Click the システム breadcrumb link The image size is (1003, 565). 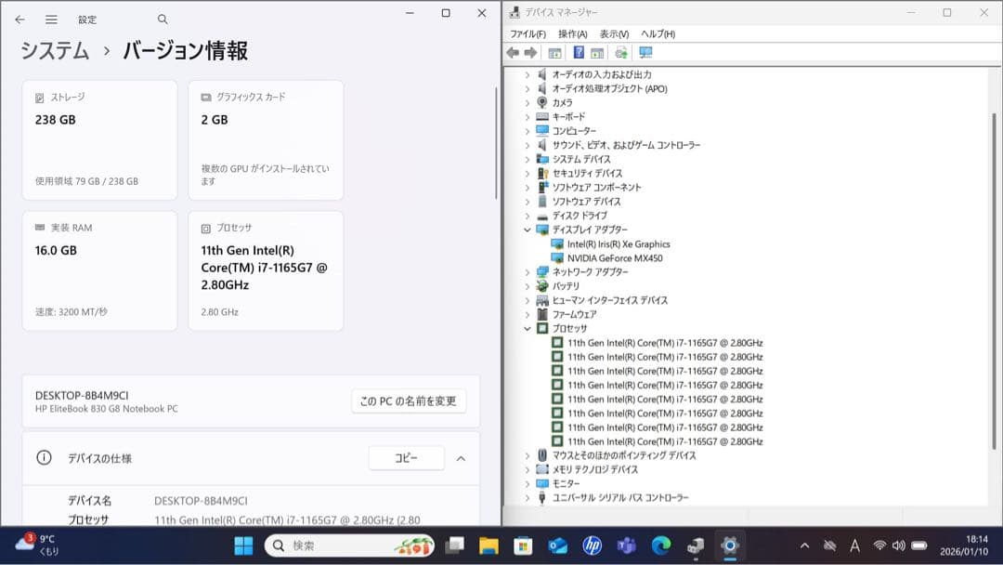point(56,51)
